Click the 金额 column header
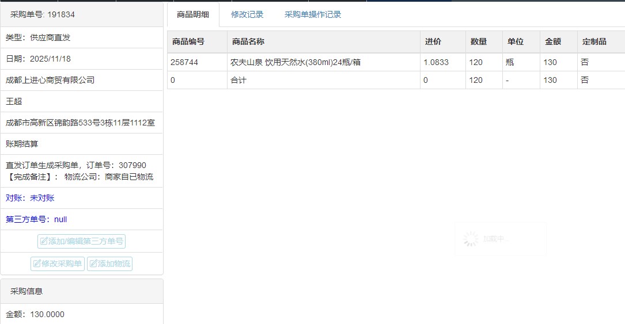625x324 pixels. [x=553, y=41]
